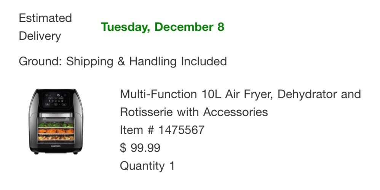Click the air fryer product thumbnail
The image size is (380, 190).
[x=56, y=121]
